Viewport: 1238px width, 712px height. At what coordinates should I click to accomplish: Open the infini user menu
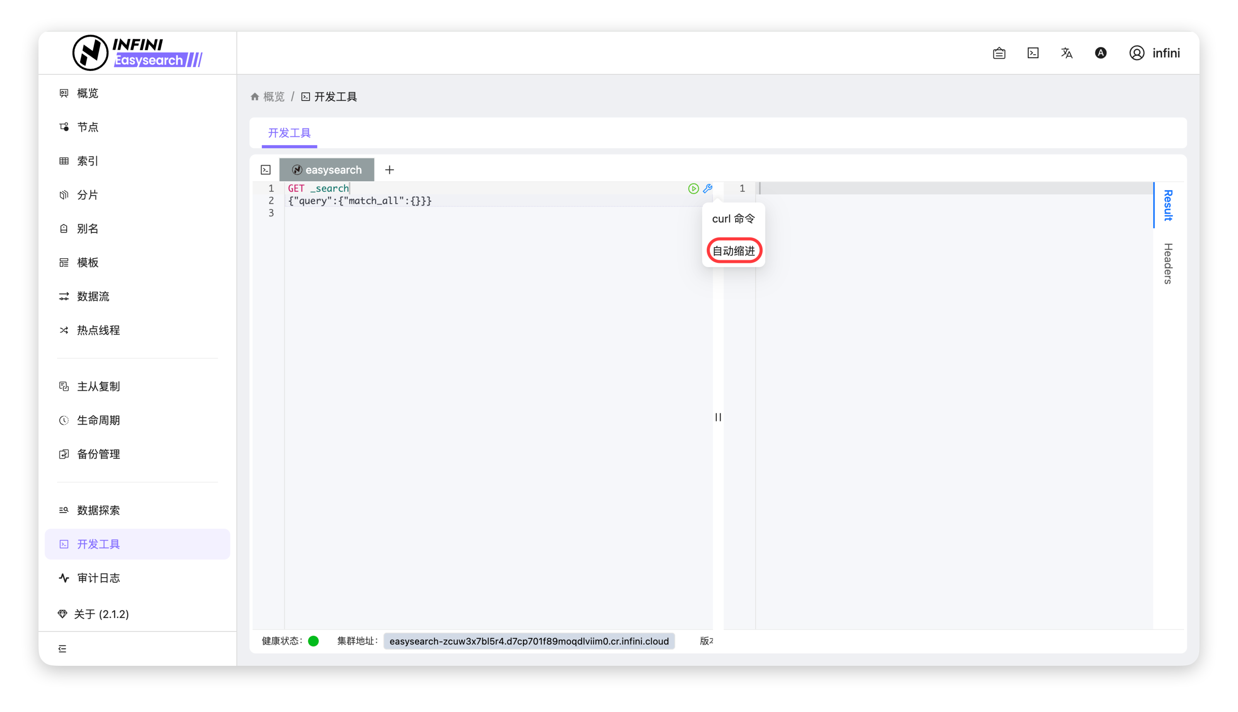point(1154,53)
